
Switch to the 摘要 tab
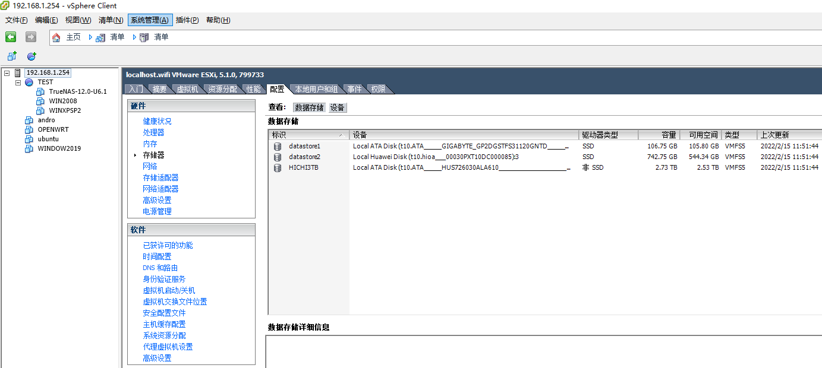coord(160,89)
